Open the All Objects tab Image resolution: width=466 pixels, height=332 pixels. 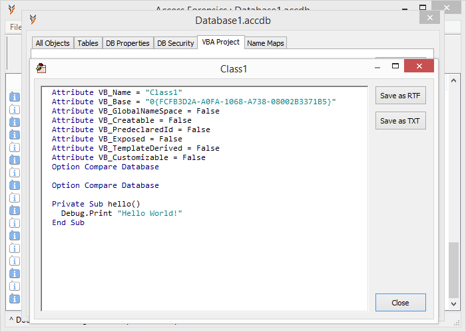[53, 43]
